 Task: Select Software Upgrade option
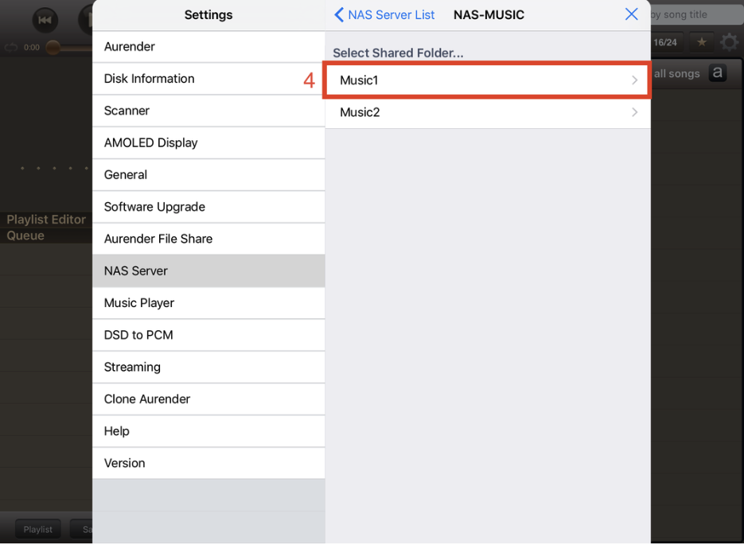208,207
